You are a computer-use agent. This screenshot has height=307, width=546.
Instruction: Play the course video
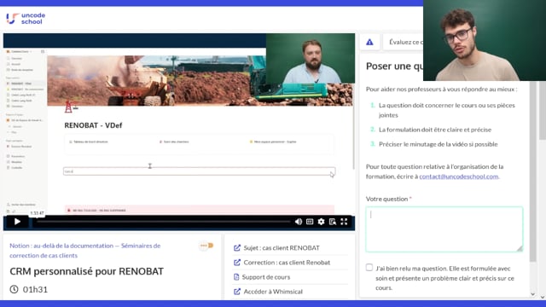pyautogui.click(x=17, y=222)
